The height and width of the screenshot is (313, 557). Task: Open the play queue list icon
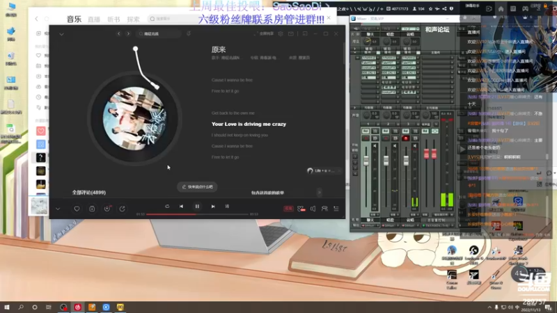[336, 209]
